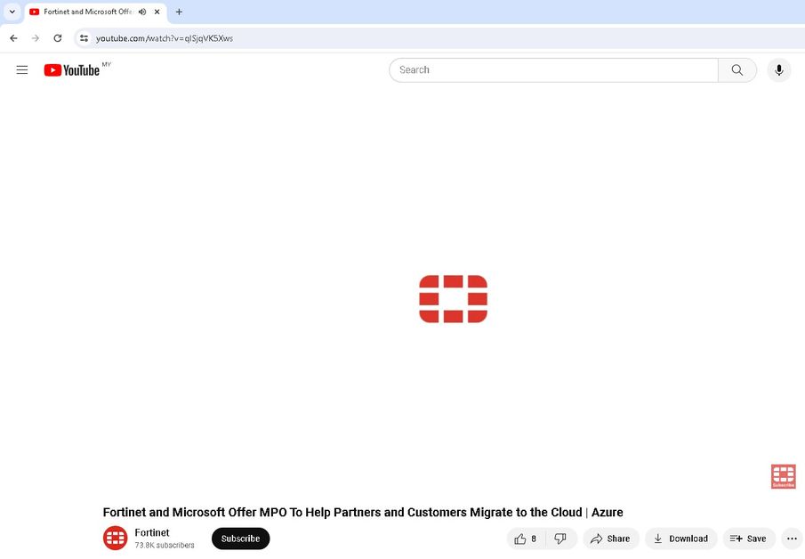Screen dimensions: 805x559
Task: Submit search with magnifier button
Action: click(x=737, y=69)
